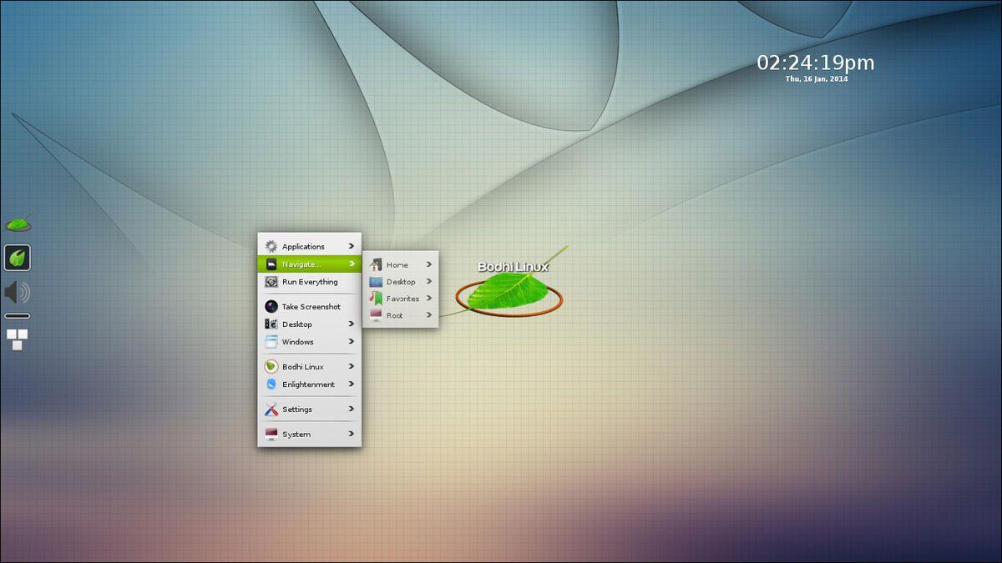Click the camera icon beside Take Screenshot
Viewport: 1002px width, 563px height.
click(271, 306)
